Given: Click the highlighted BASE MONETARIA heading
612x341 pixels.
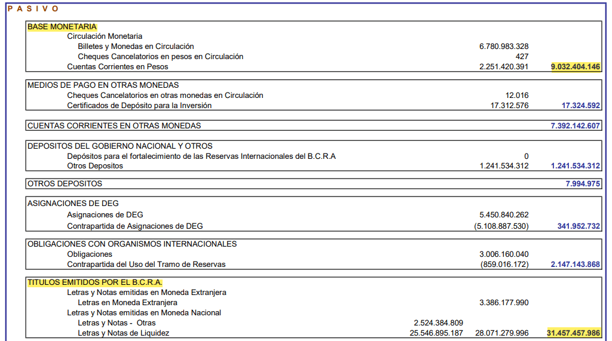Looking at the screenshot, I should pyautogui.click(x=62, y=27).
